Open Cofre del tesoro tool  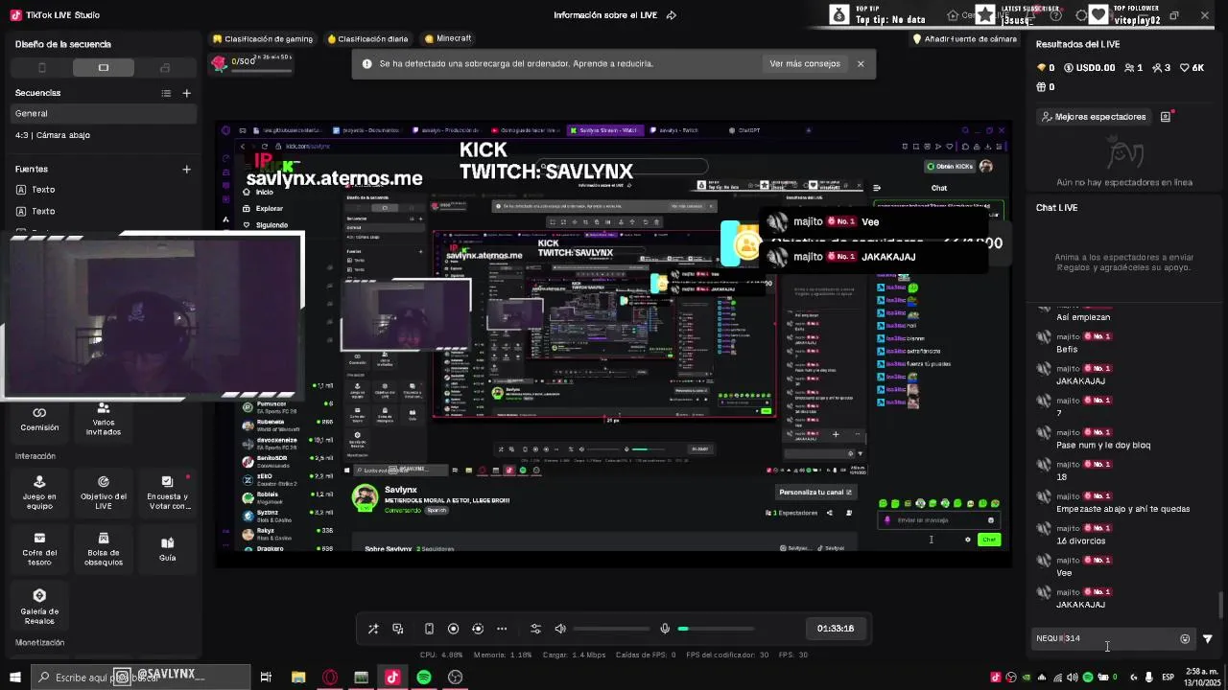pyautogui.click(x=39, y=548)
